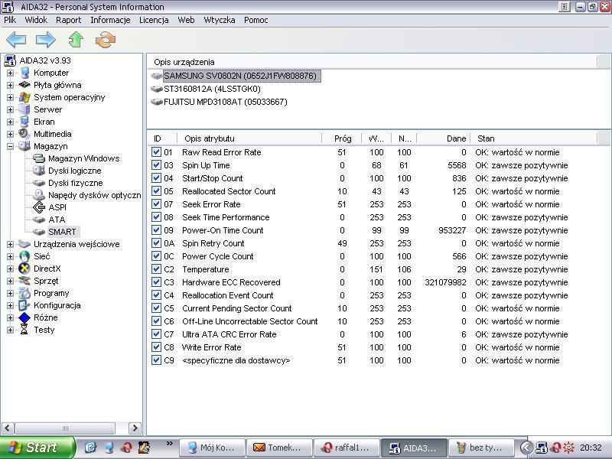Viewport: 612px width, 459px height.
Task: Switch to the Tomek... taskbar window
Action: (x=279, y=448)
